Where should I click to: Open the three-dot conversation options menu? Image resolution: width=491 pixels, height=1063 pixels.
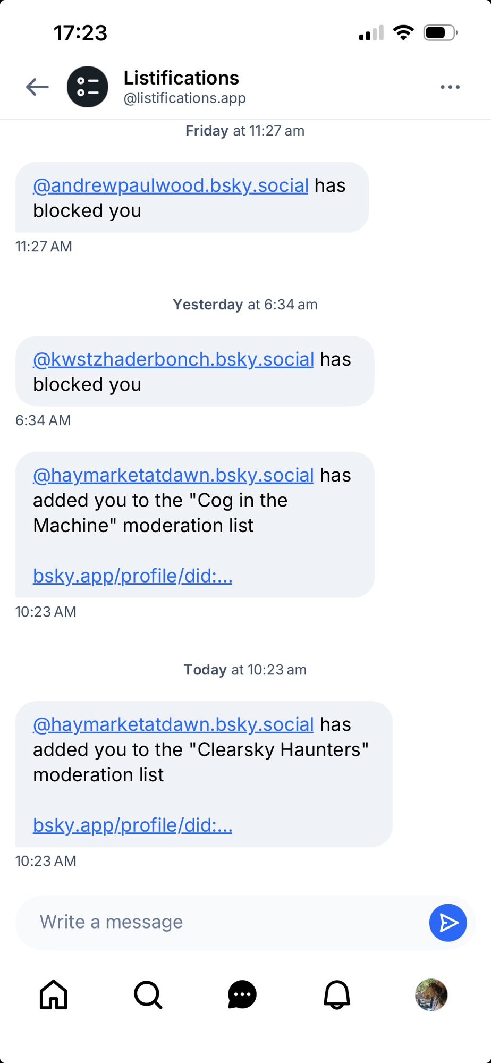450,87
